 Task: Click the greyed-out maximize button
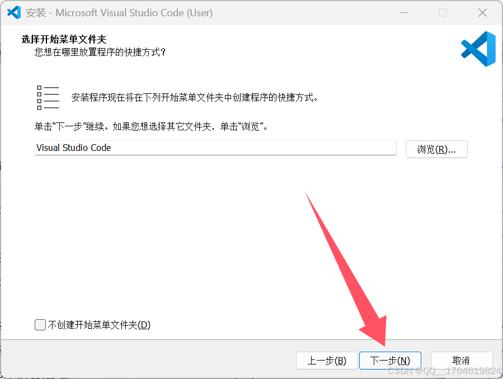[443, 13]
